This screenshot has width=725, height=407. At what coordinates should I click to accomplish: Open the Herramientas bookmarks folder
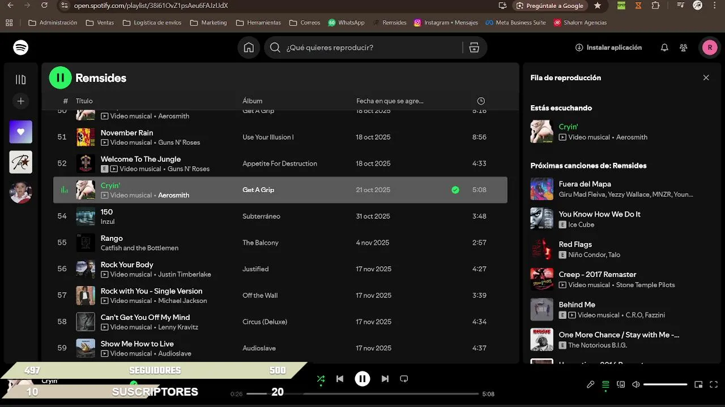tap(258, 23)
